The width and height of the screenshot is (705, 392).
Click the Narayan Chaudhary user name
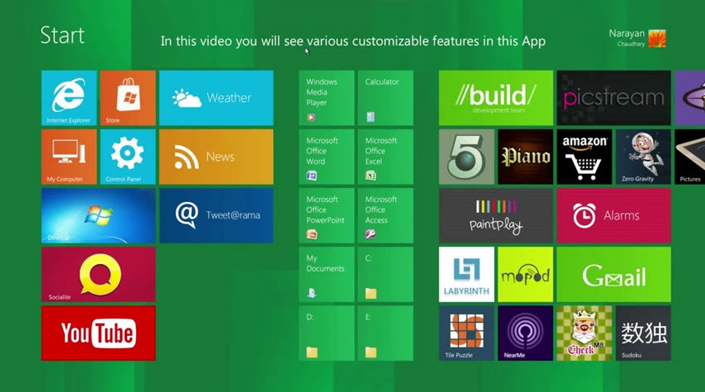(627, 38)
